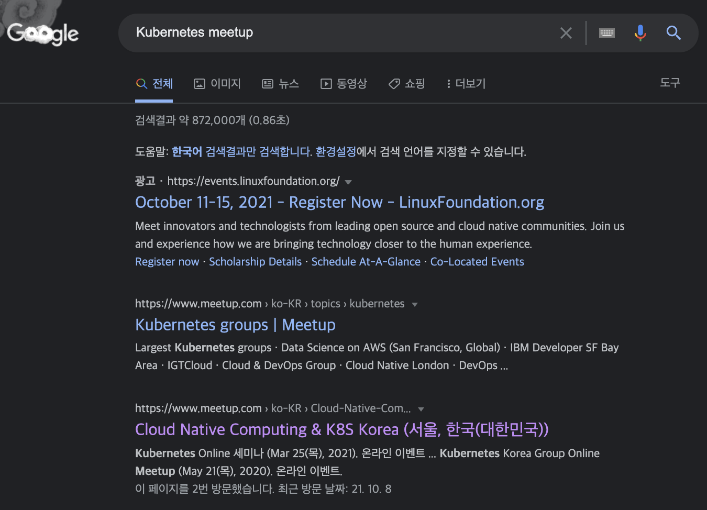Expand the arrow beside events.linuxfoundation.org URL

click(x=348, y=182)
